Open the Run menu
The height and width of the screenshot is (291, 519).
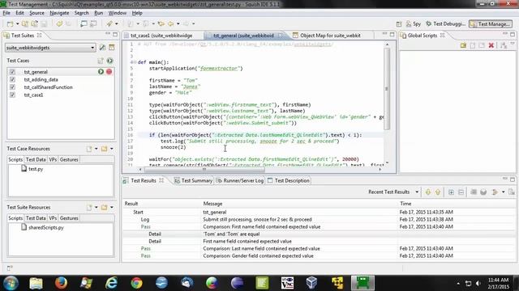98,13
